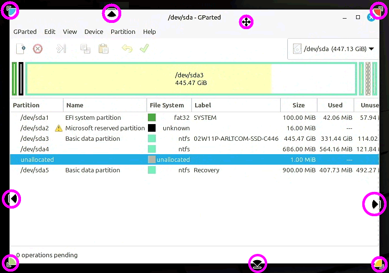The width and height of the screenshot is (389, 273).
Task: Sort the table by the File System column header
Action: coord(167,105)
